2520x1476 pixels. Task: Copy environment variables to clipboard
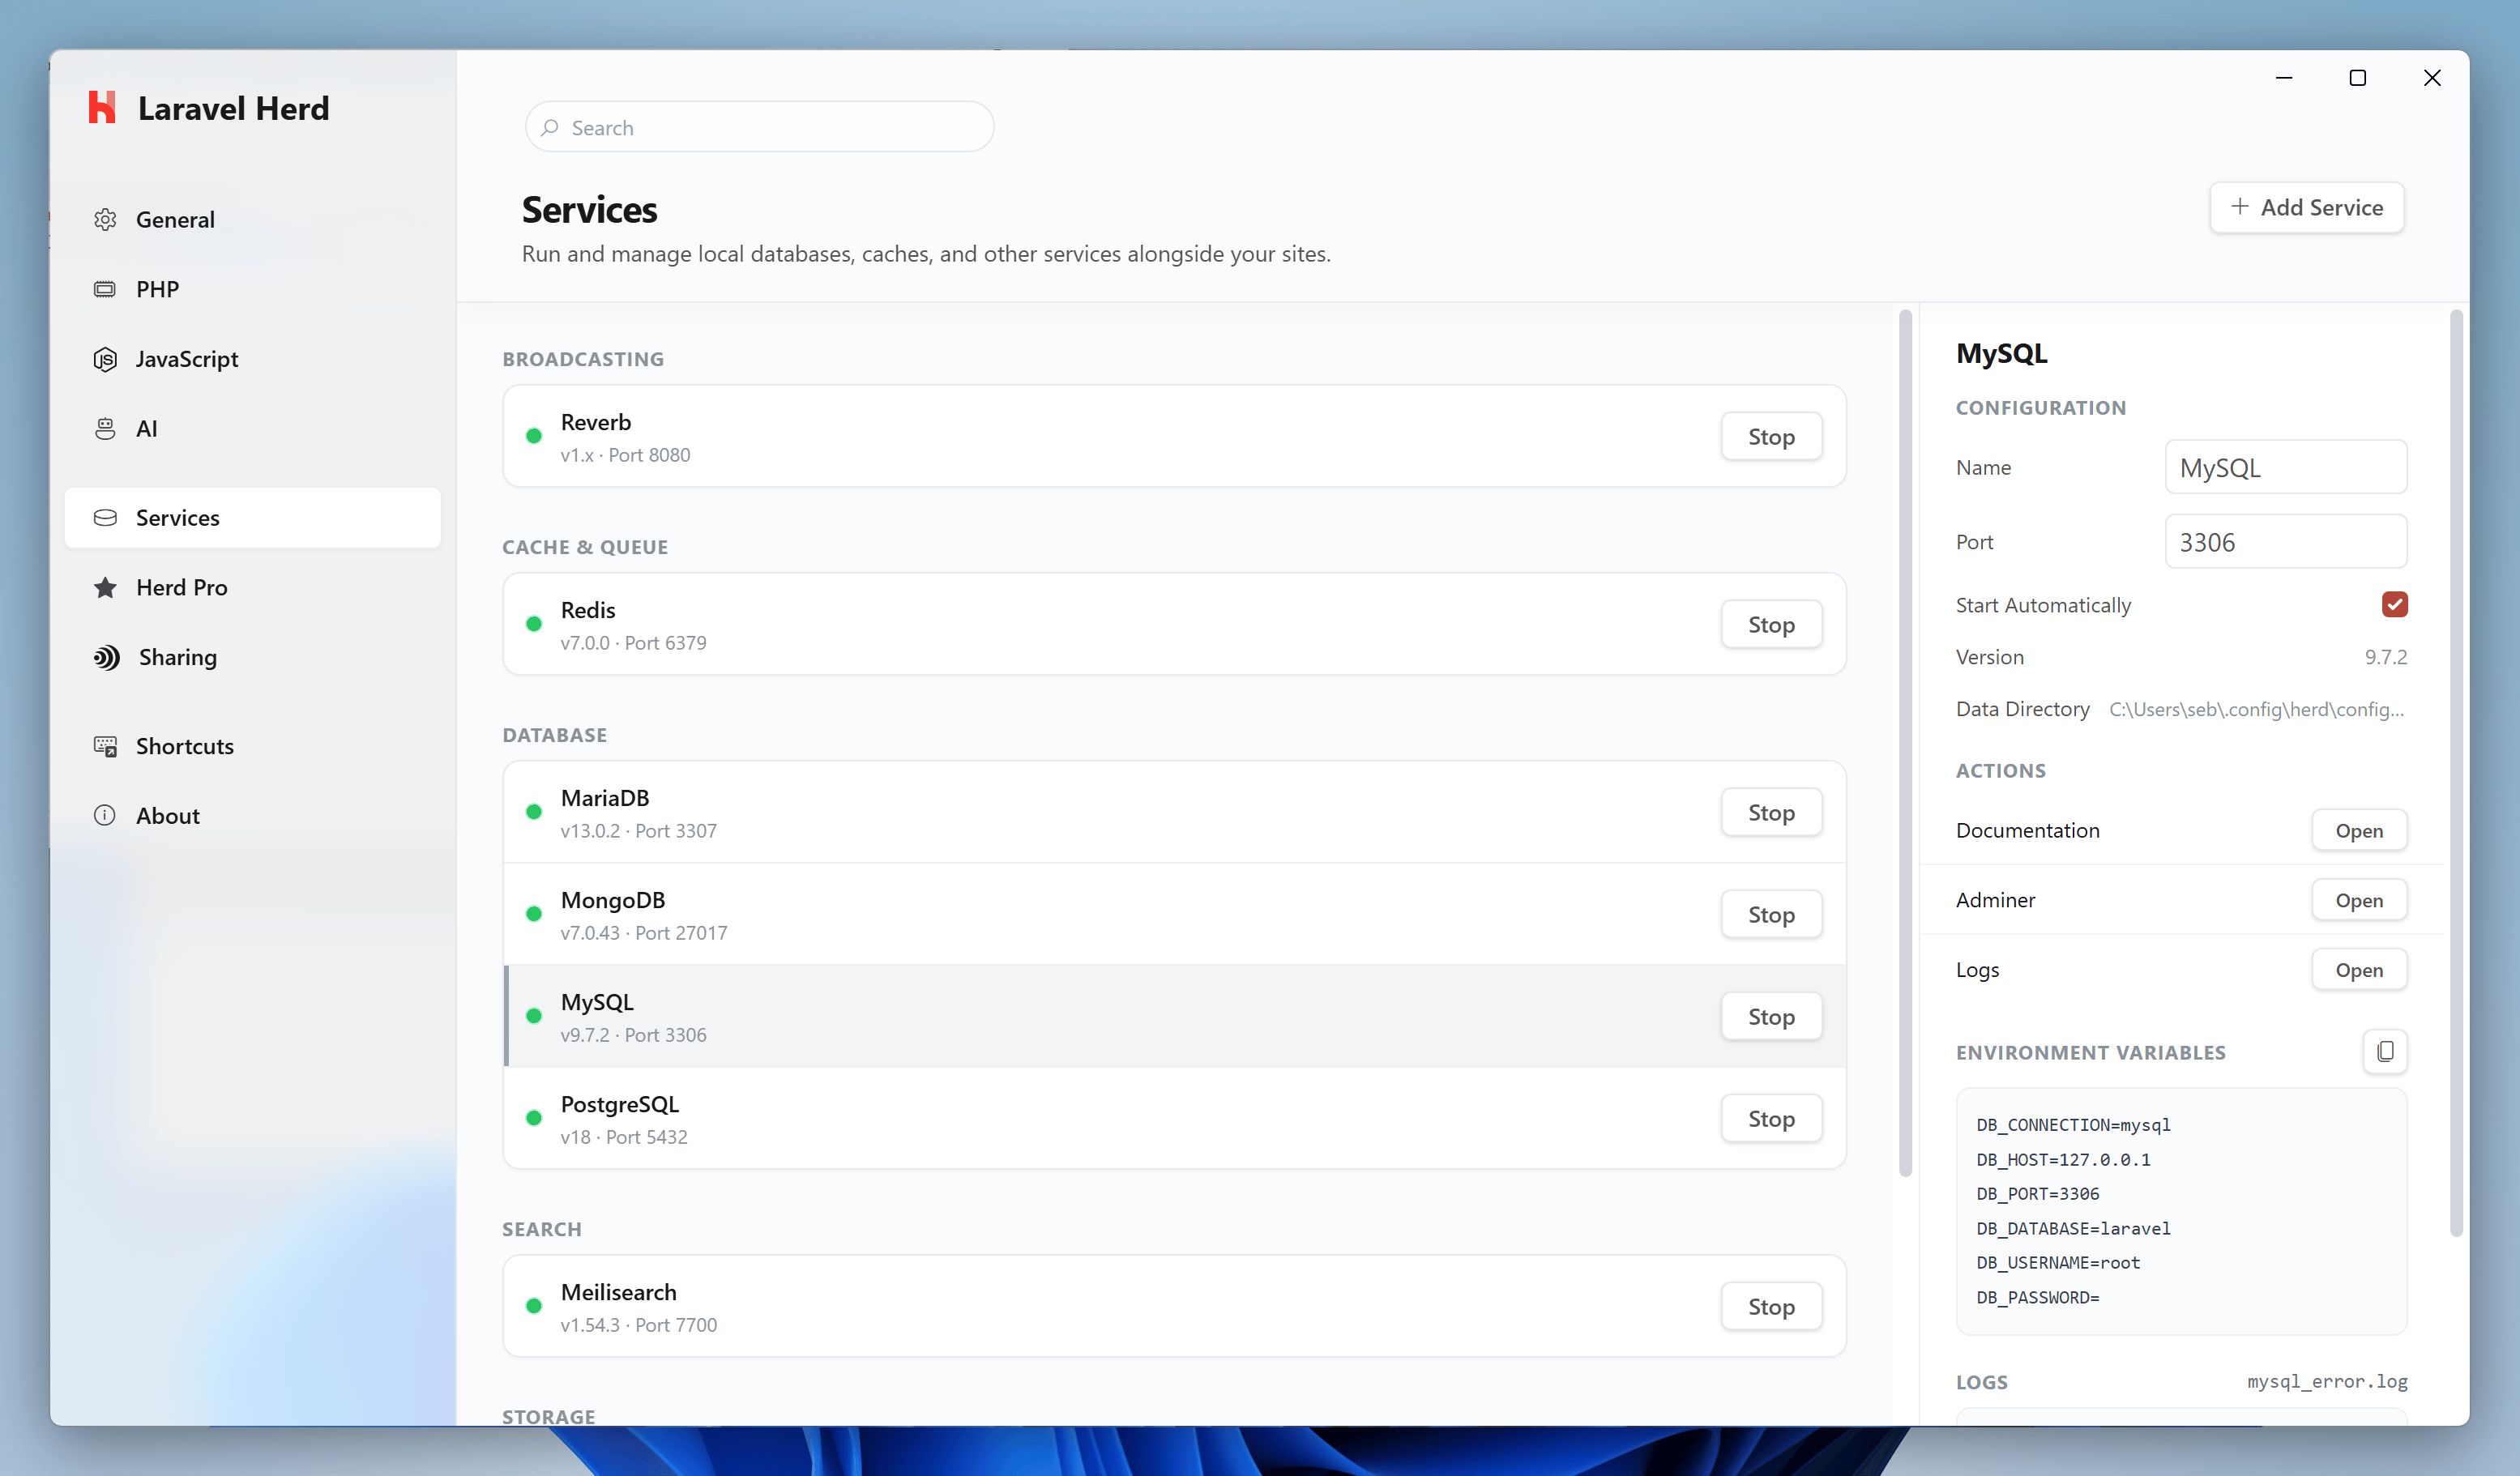[2385, 1051]
